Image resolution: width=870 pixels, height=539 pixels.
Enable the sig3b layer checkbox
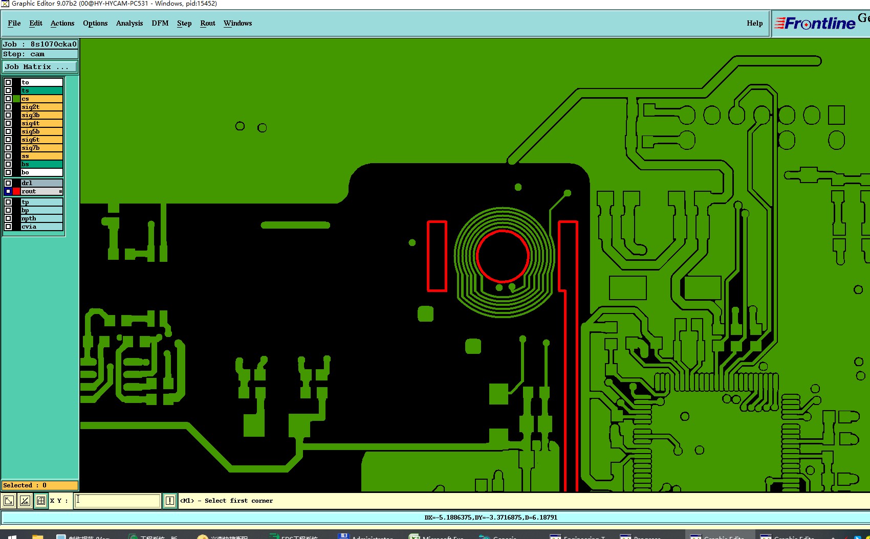pyautogui.click(x=8, y=115)
